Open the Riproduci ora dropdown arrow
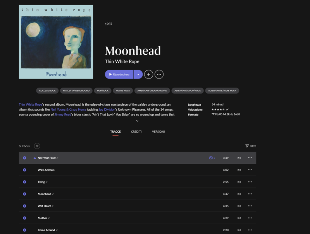The image size is (310, 234). tap(138, 74)
